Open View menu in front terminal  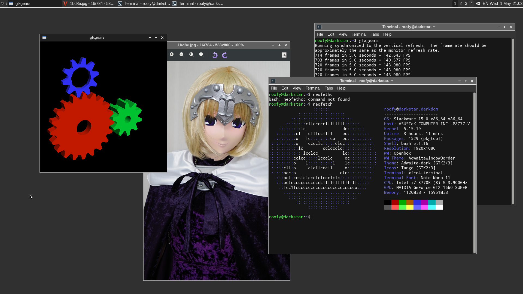[x=297, y=88]
